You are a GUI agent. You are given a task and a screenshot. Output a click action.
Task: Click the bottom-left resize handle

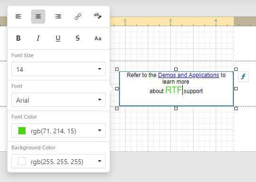[117, 108]
